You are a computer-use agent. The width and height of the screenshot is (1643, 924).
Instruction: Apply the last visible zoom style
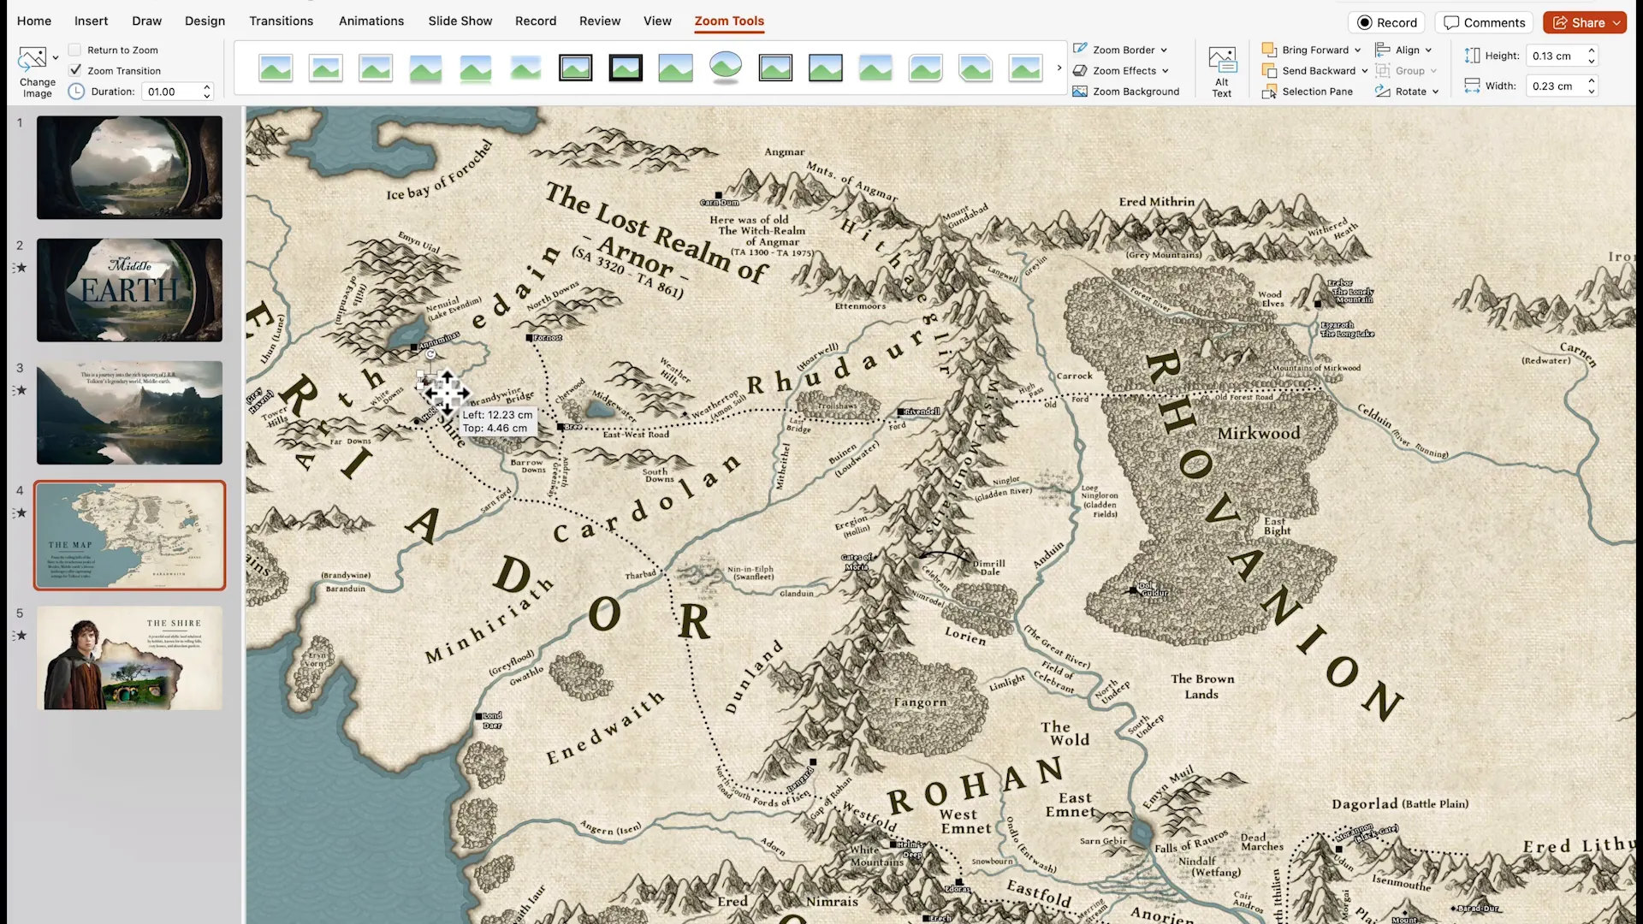point(1025,68)
